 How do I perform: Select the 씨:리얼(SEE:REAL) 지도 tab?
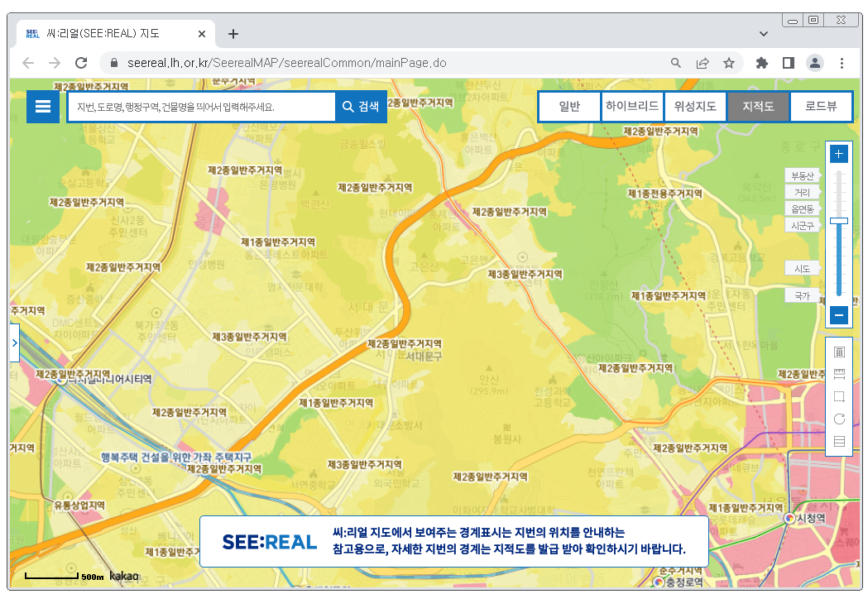click(x=115, y=34)
